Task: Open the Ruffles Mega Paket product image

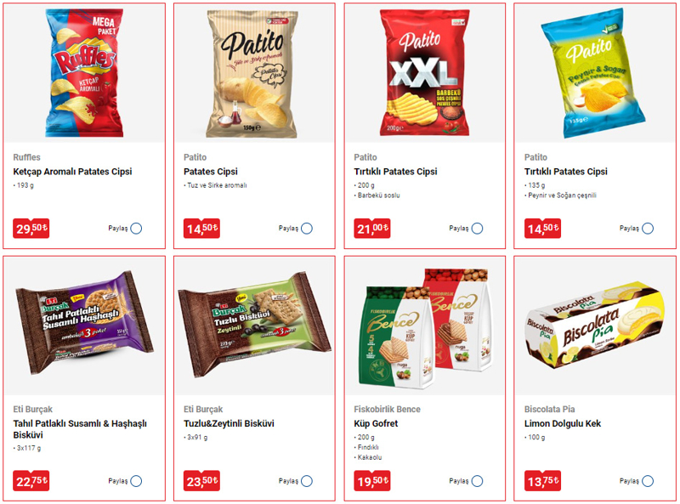Action: [x=84, y=73]
